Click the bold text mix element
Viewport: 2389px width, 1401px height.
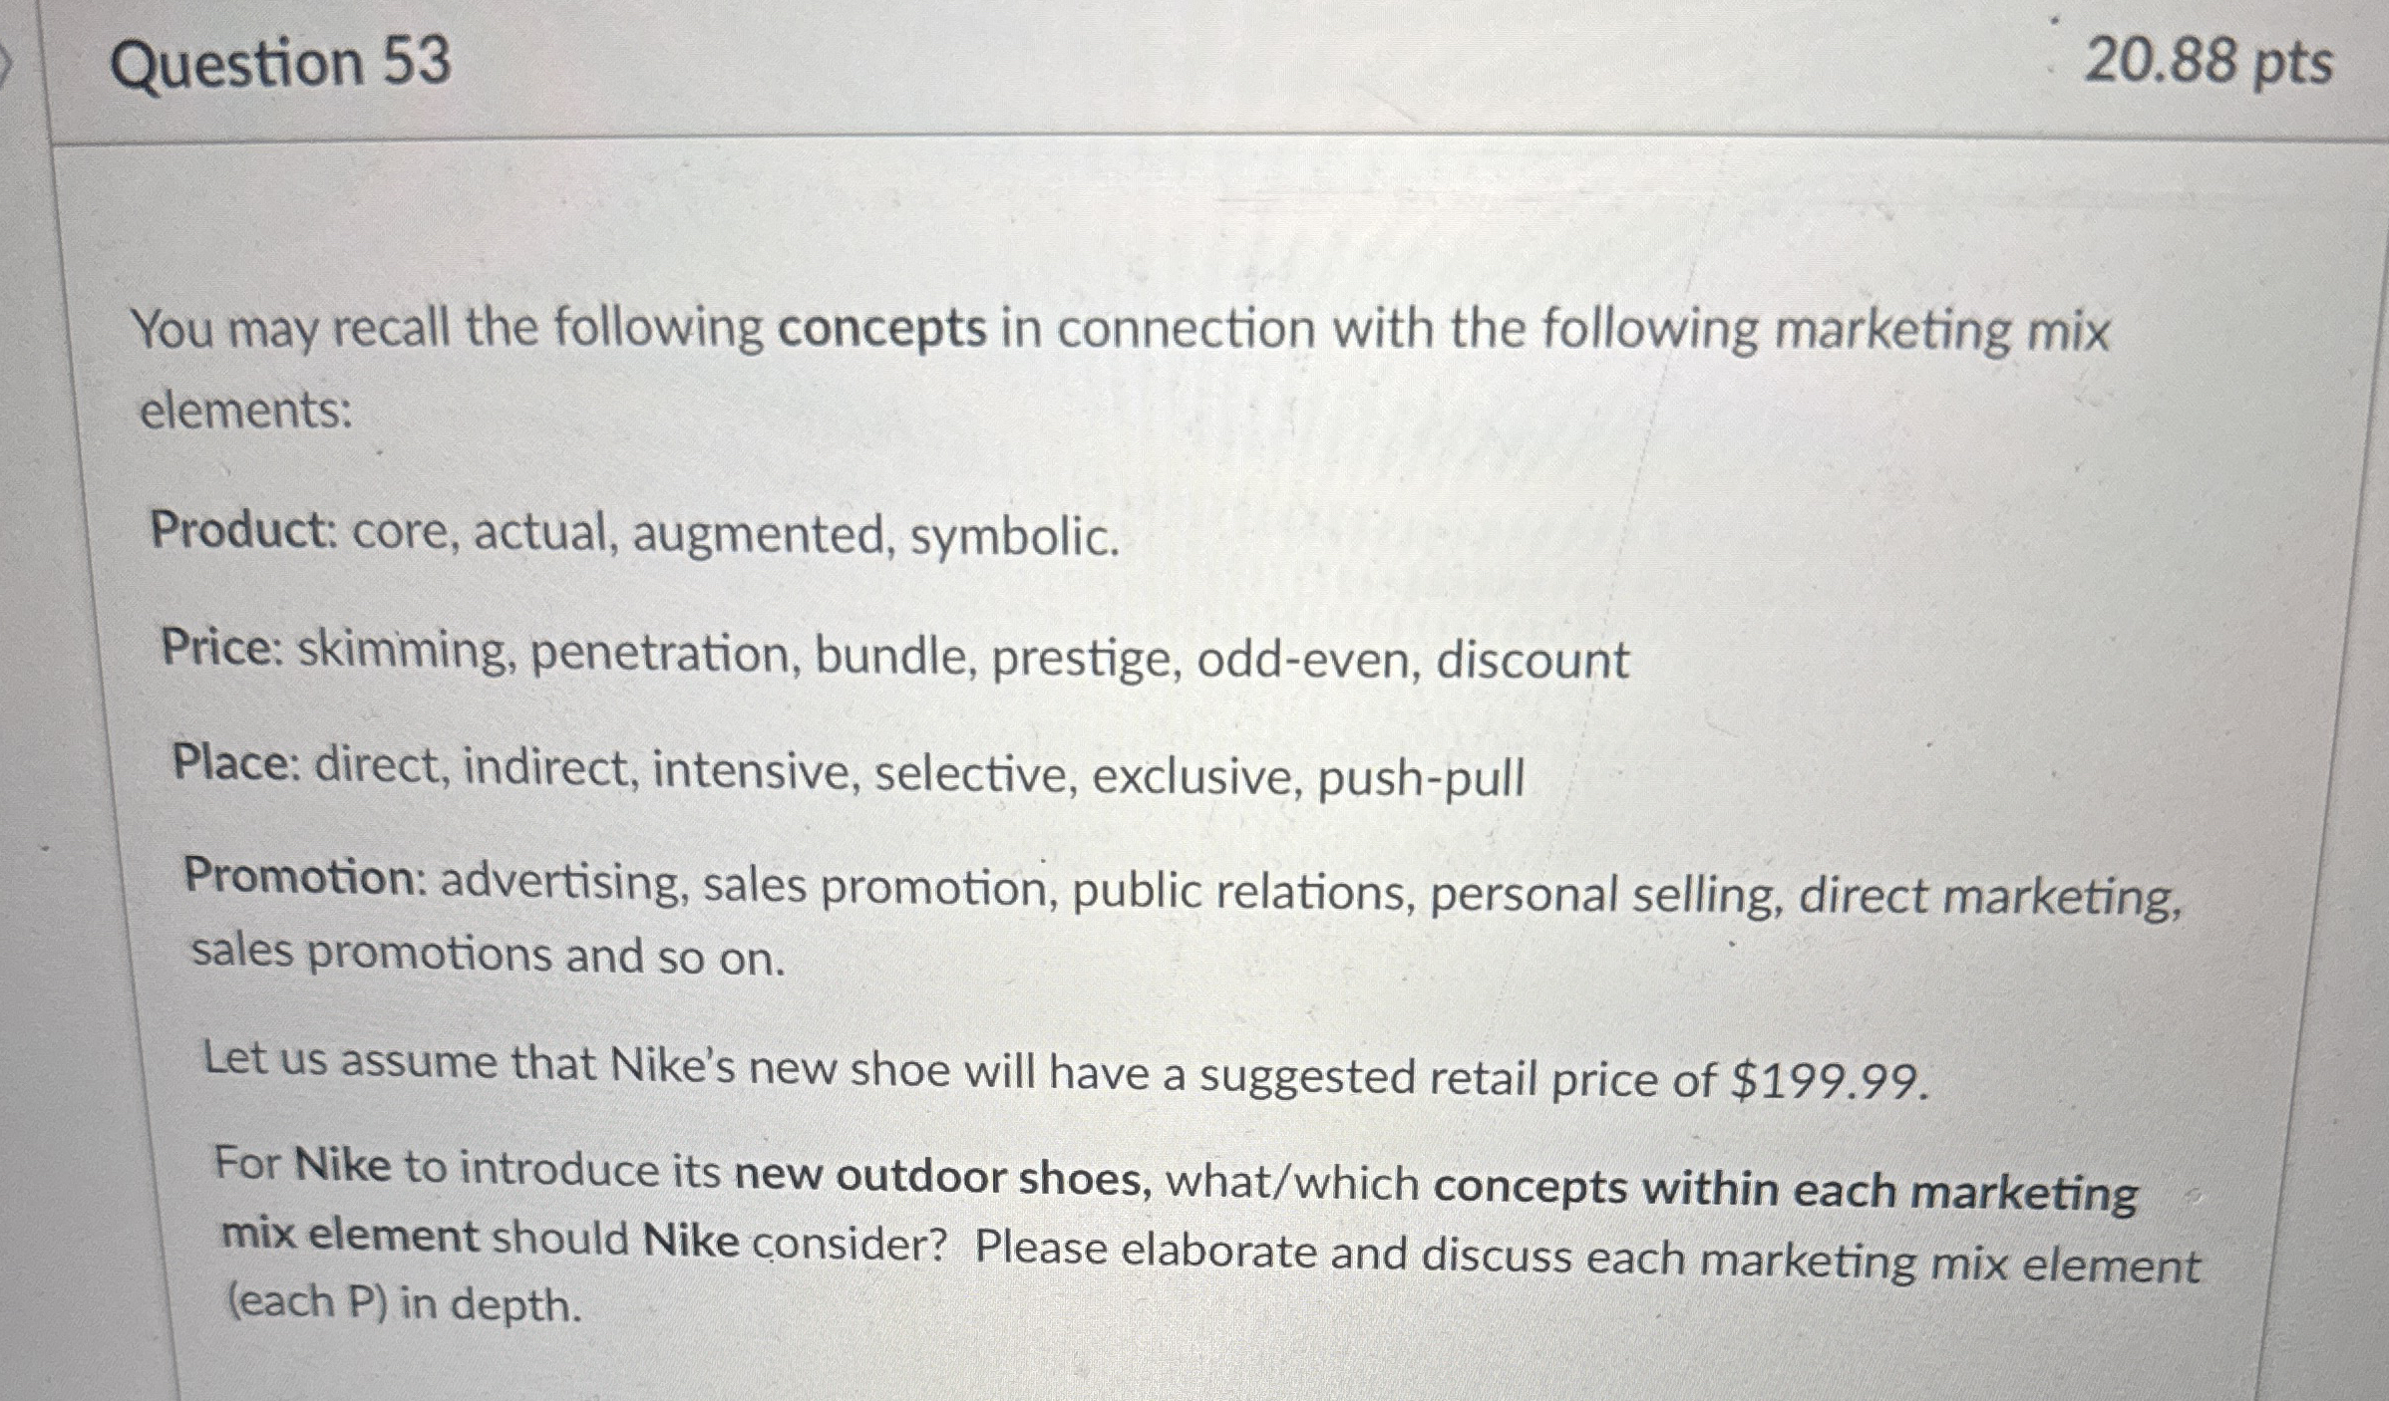coord(350,1236)
